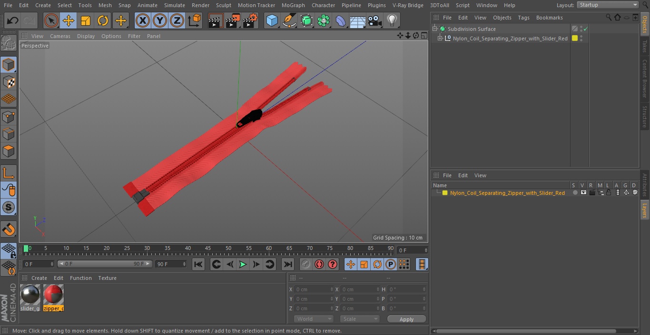Expand the Nylon_Coil_Separating_Zipper object node
This screenshot has height=335, width=650.
440,38
